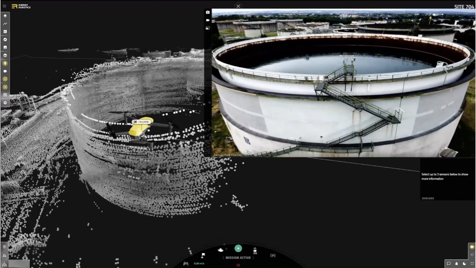This screenshot has height=268, width=476.
Task: Toggle the point cloud display
Action: [5, 79]
